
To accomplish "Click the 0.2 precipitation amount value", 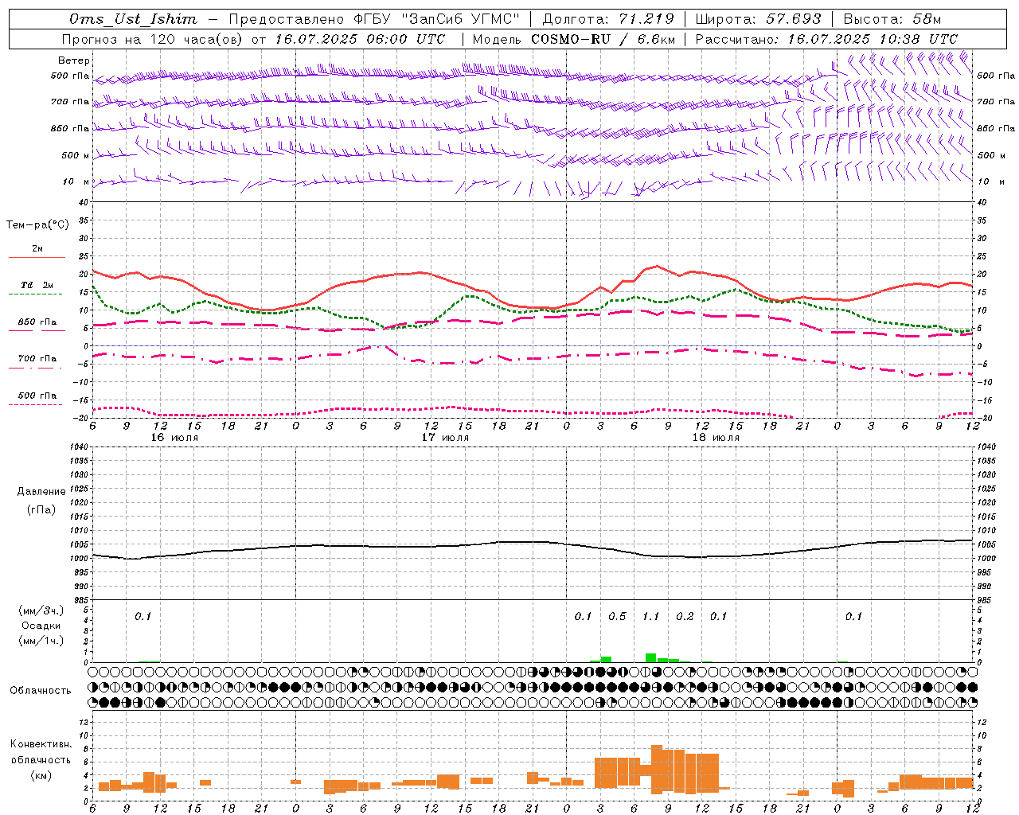I will point(685,616).
